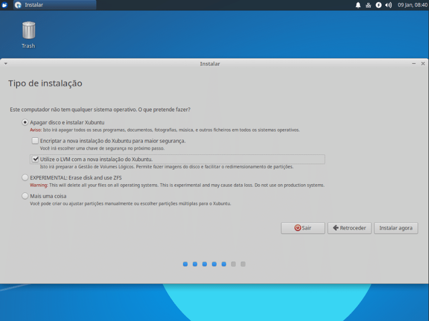Image resolution: width=429 pixels, height=321 pixels.
Task: Select the Trash desktop icon
Action: pos(28,35)
